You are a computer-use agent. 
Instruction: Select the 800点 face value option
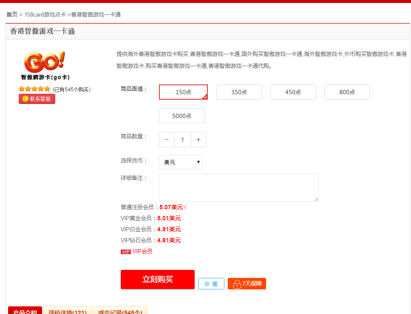tap(347, 92)
